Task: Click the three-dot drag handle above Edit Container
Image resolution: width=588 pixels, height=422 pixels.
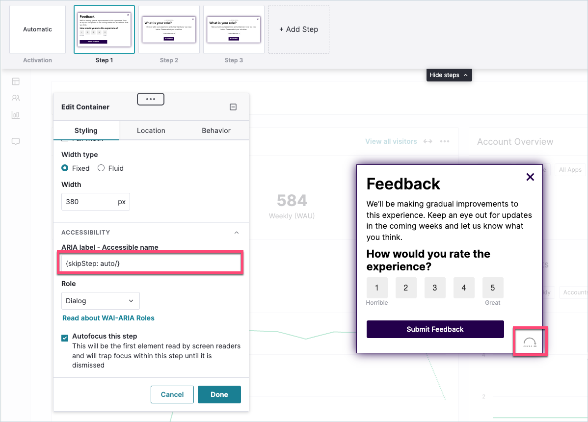Action: (150, 99)
